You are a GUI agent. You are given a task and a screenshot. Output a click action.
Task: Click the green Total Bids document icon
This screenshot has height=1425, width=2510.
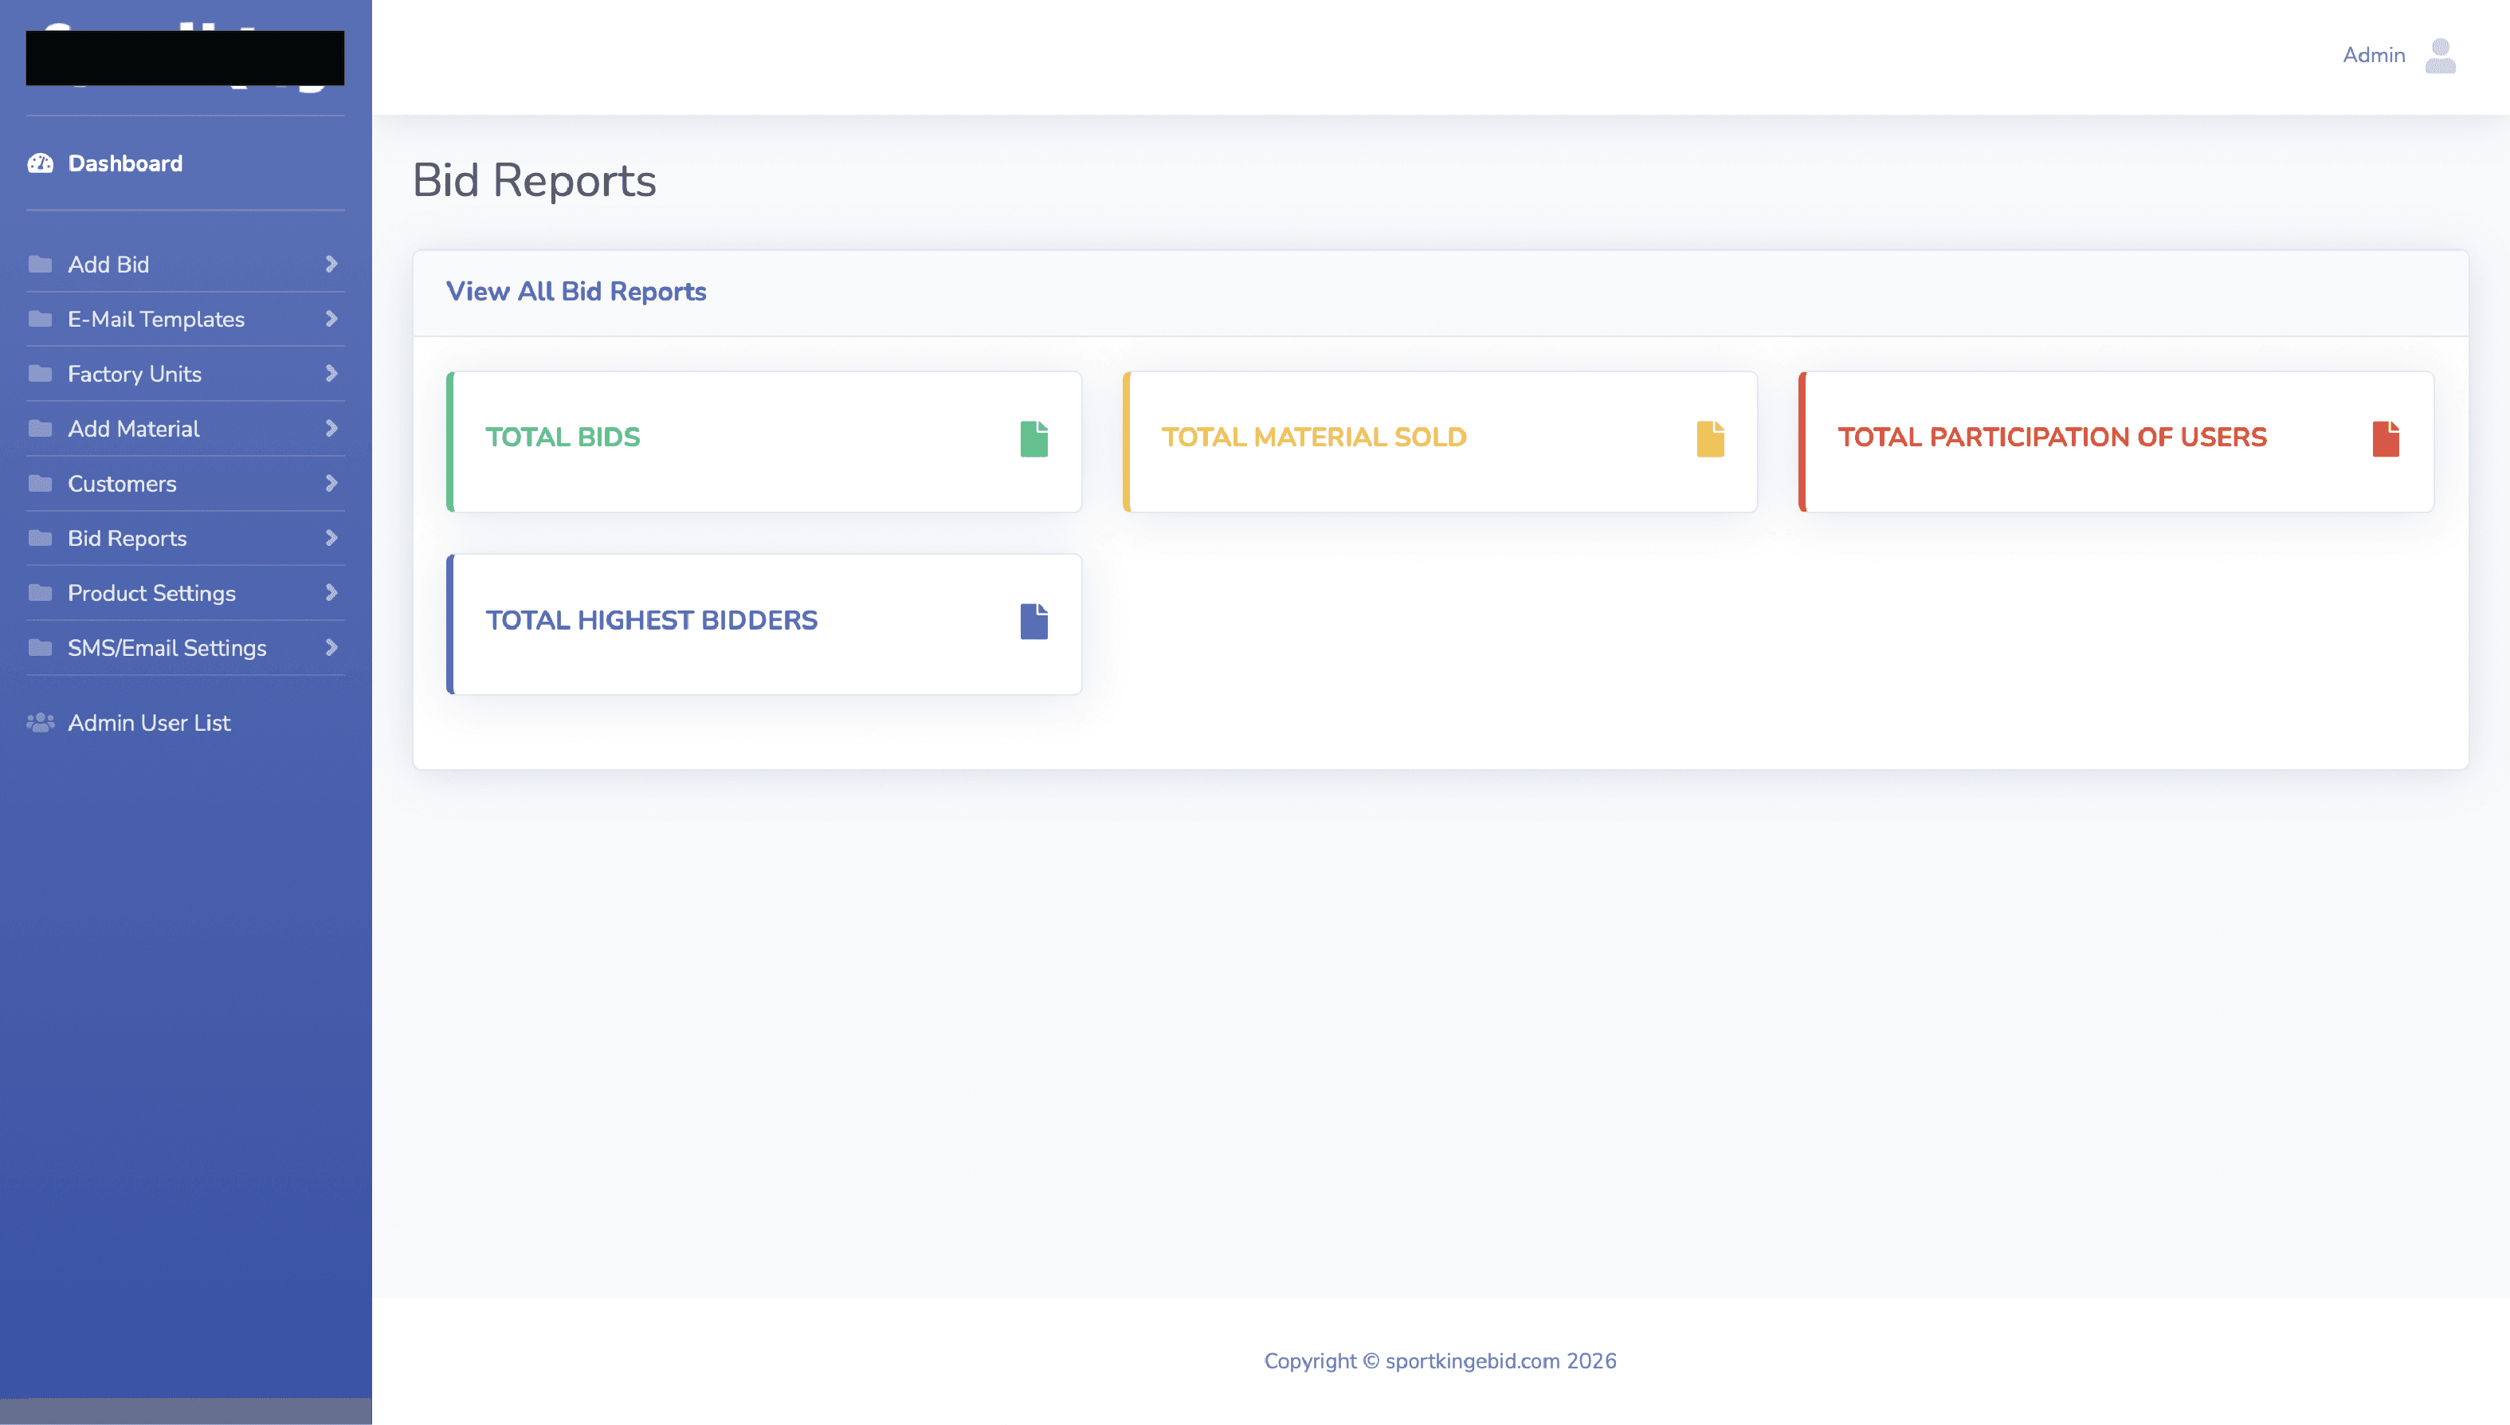click(1033, 438)
